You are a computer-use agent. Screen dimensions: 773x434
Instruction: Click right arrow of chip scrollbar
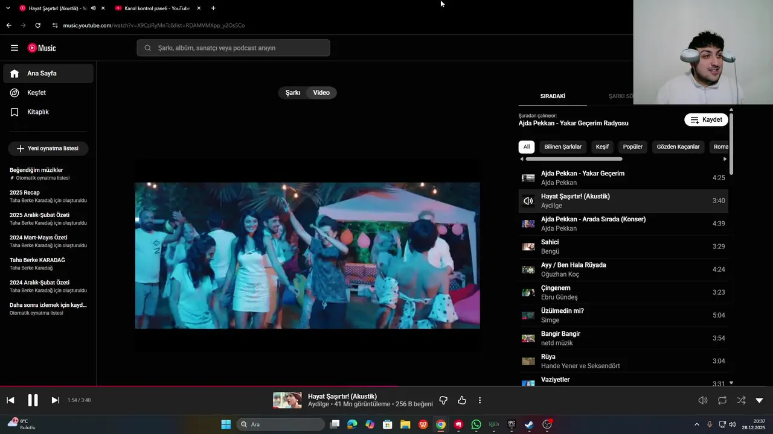click(725, 159)
